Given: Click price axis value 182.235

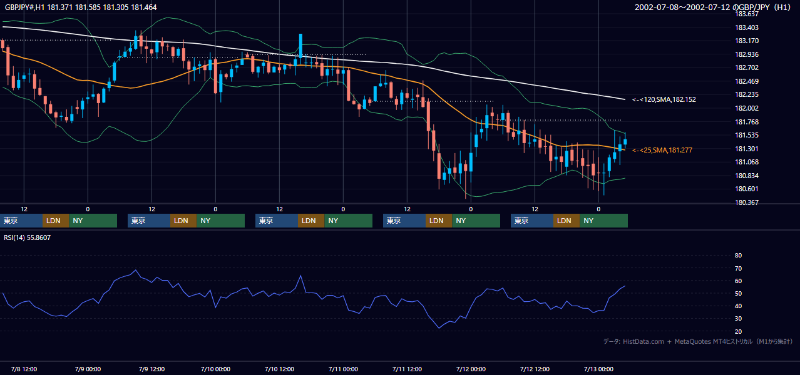Looking at the screenshot, I should (746, 94).
